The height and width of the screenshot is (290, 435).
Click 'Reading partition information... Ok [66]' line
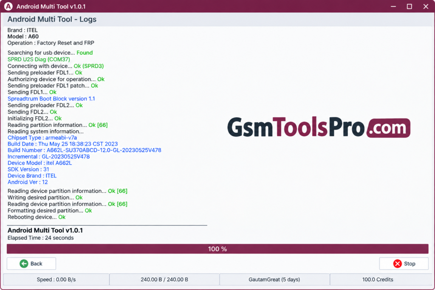point(57,125)
